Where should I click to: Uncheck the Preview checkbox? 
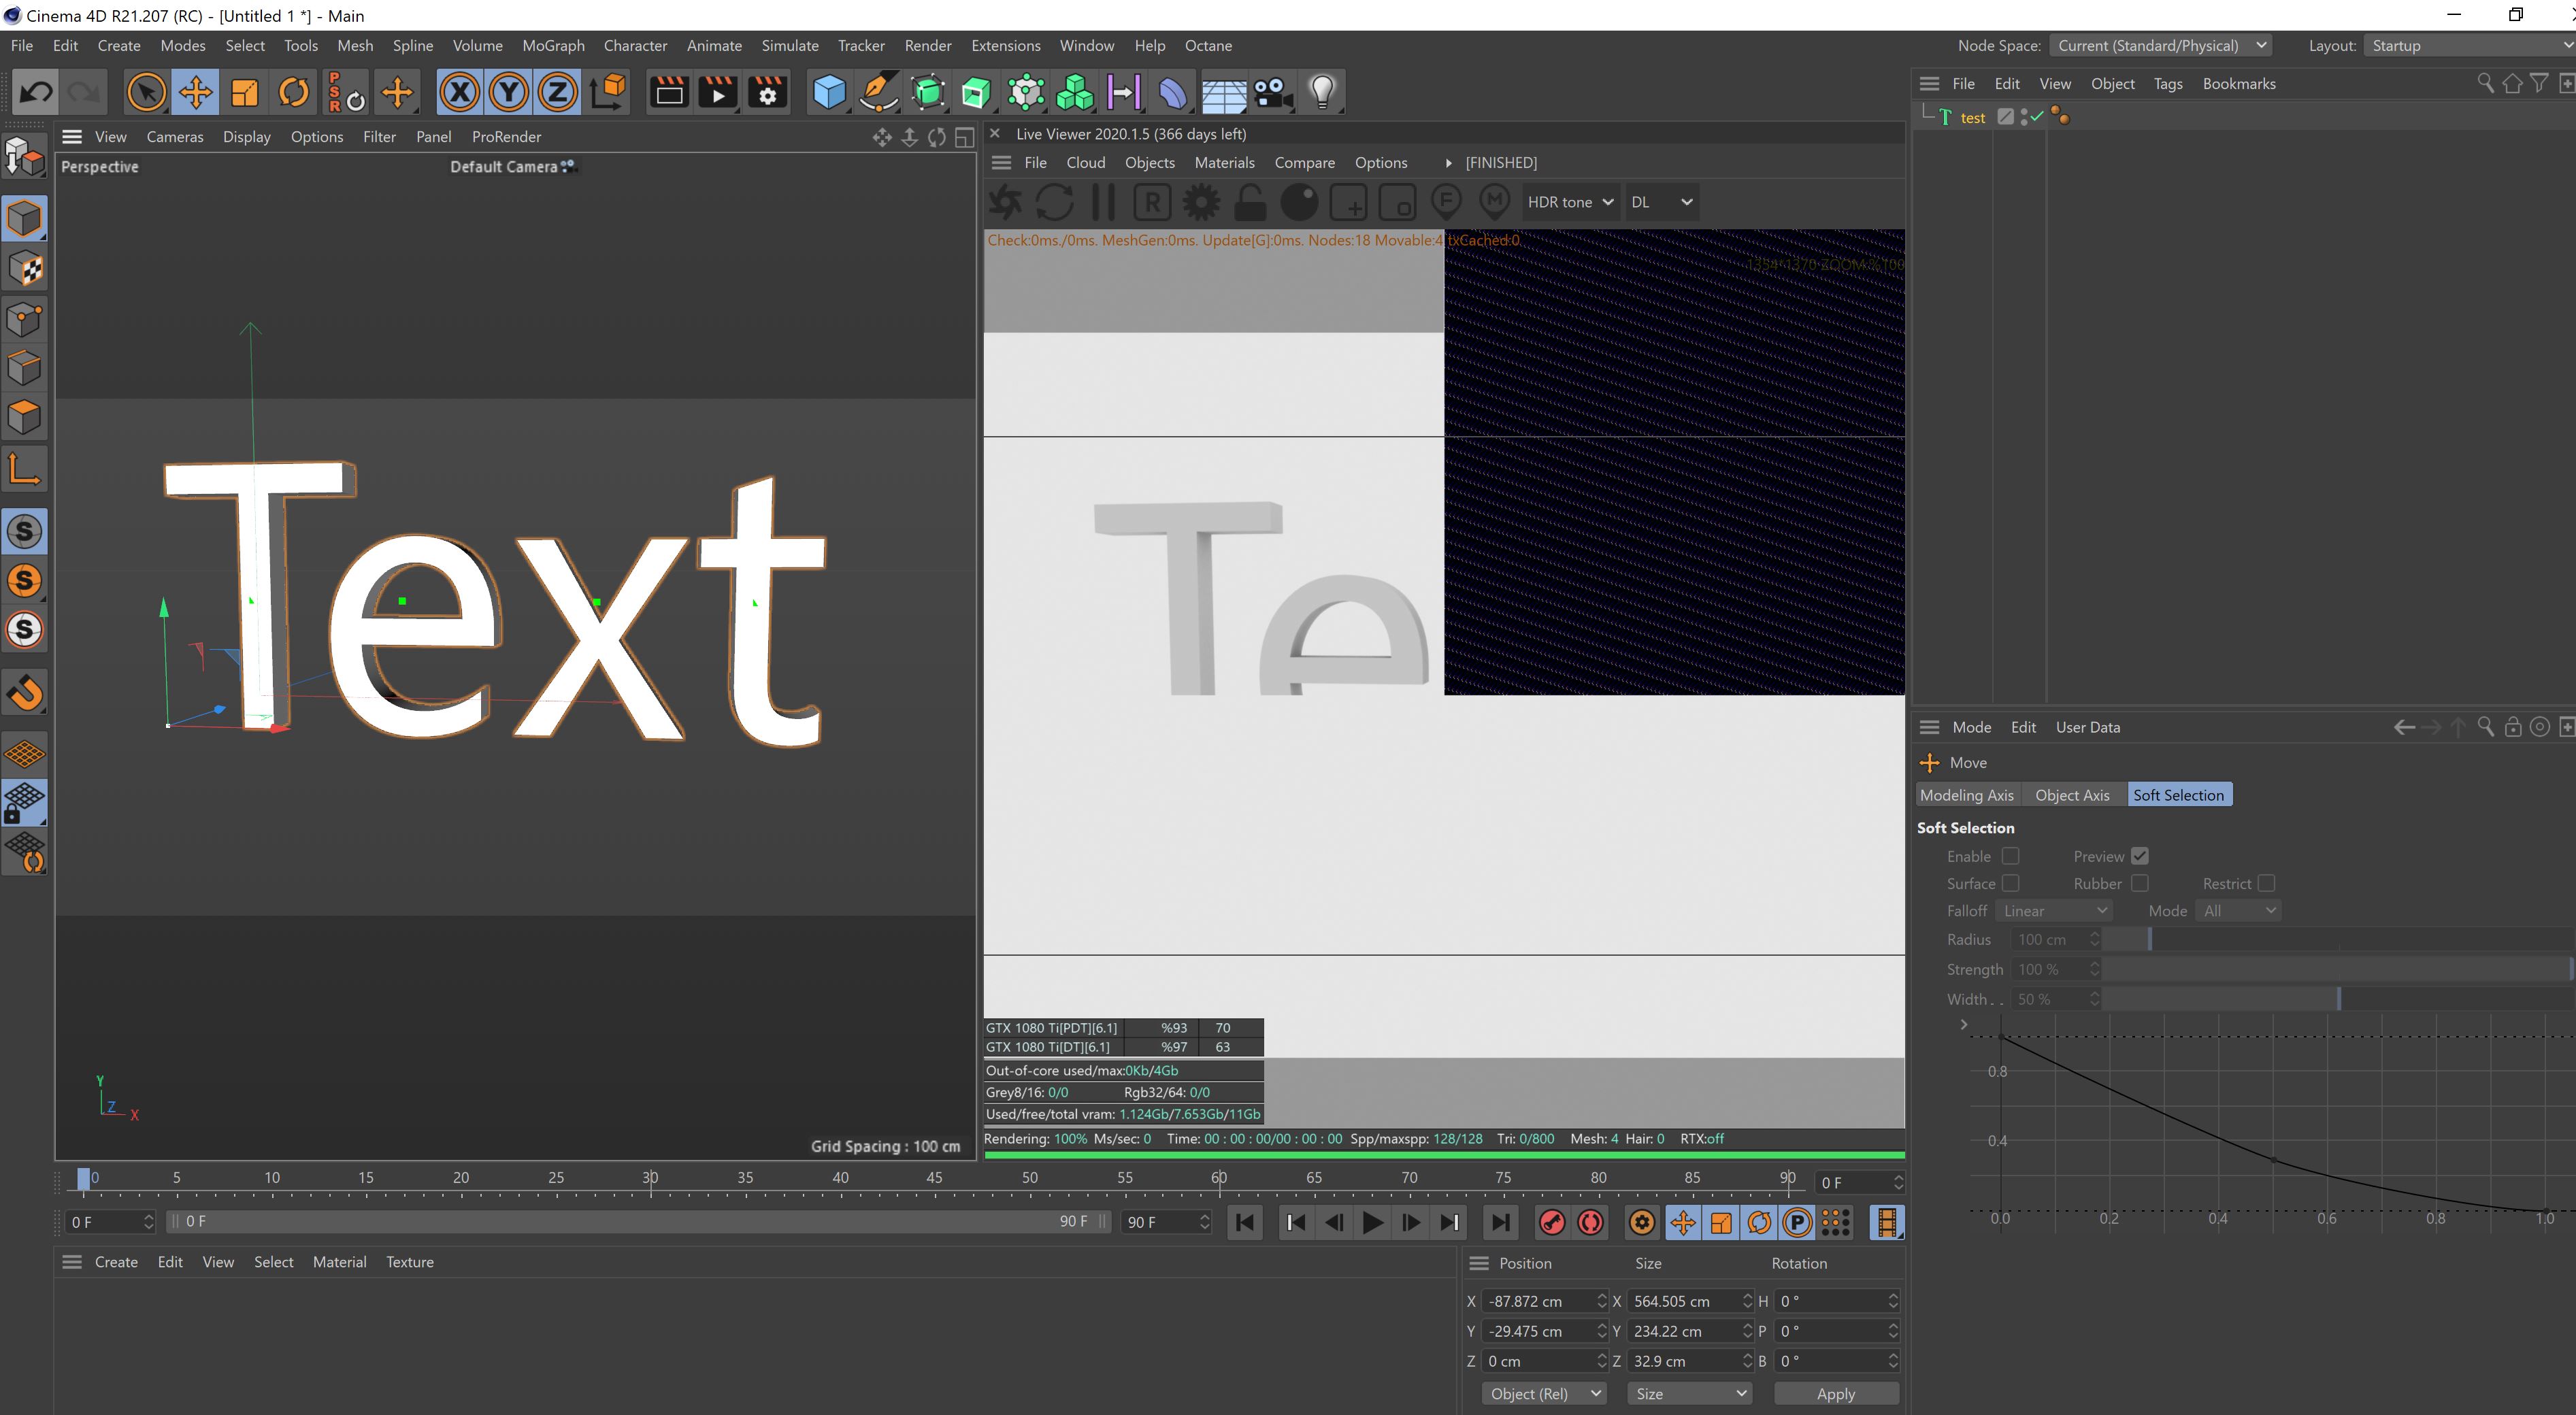coord(2139,856)
